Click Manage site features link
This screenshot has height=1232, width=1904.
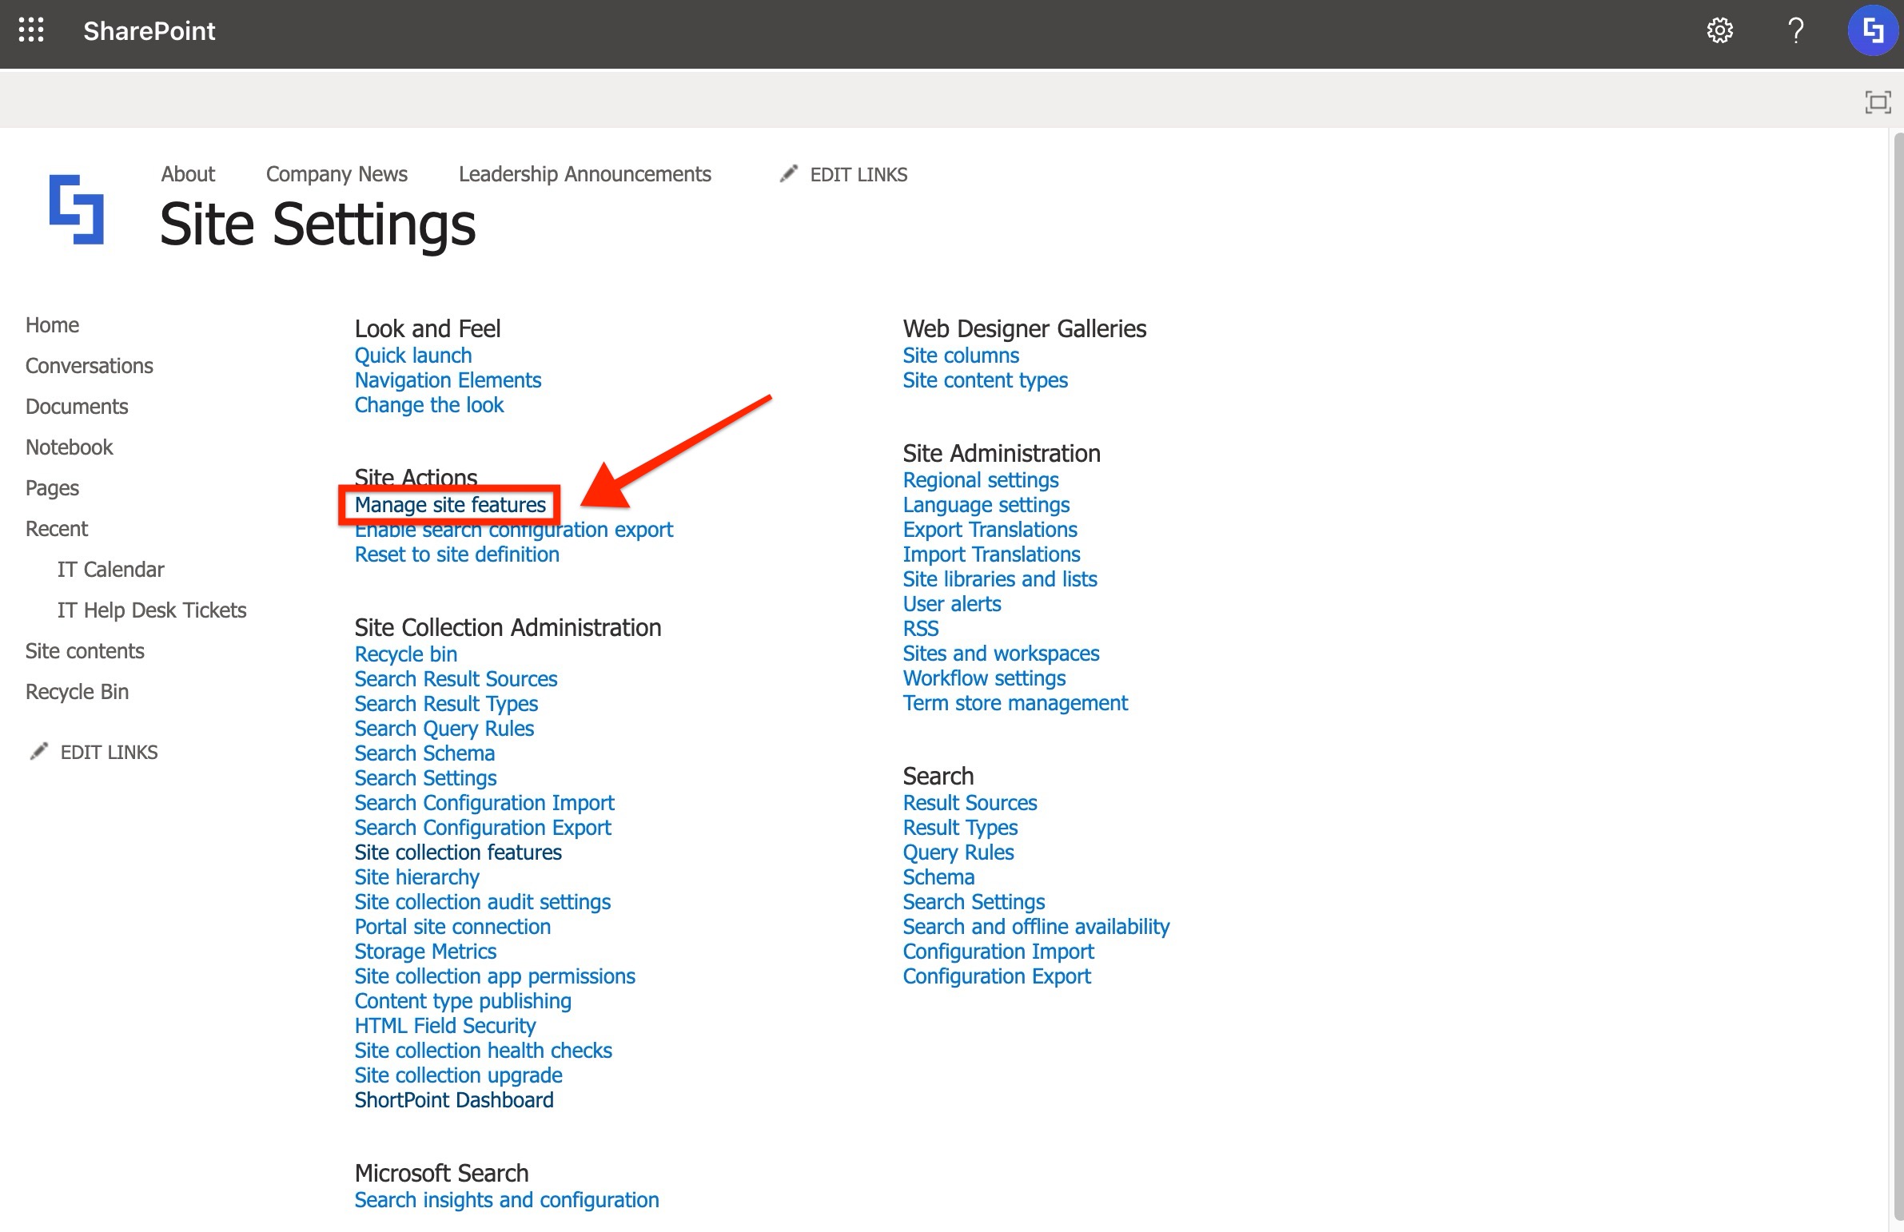[x=449, y=505]
